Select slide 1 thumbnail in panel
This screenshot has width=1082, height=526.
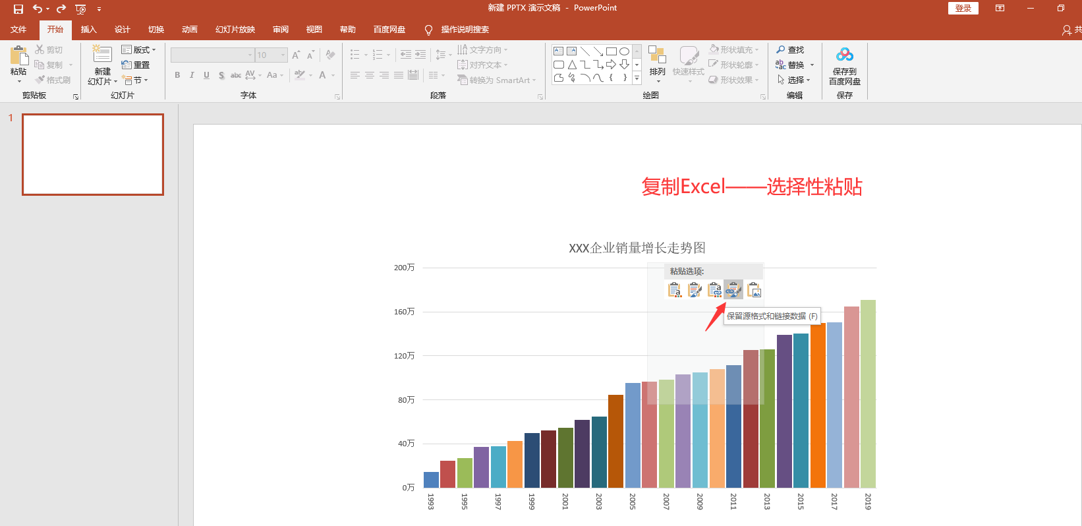coord(93,155)
